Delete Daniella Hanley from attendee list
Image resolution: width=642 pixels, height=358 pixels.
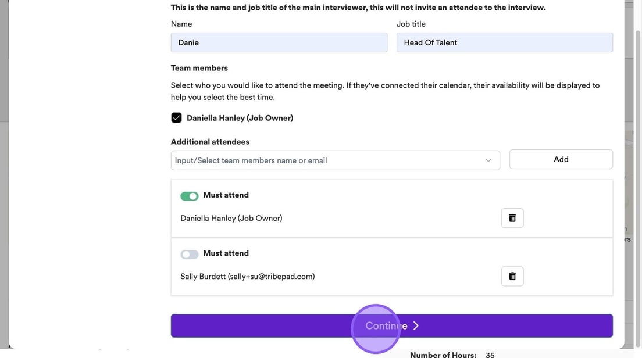coord(512,218)
